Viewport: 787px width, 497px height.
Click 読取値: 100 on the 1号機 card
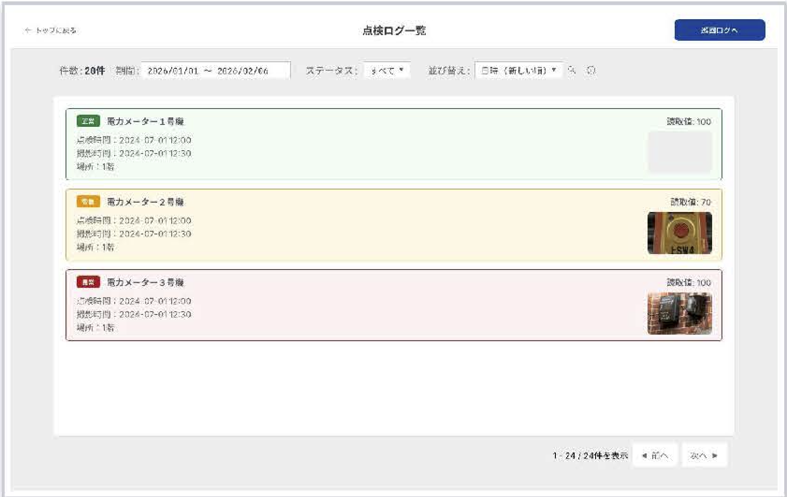click(689, 121)
